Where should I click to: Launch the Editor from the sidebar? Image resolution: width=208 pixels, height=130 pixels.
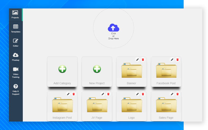pos(16,43)
